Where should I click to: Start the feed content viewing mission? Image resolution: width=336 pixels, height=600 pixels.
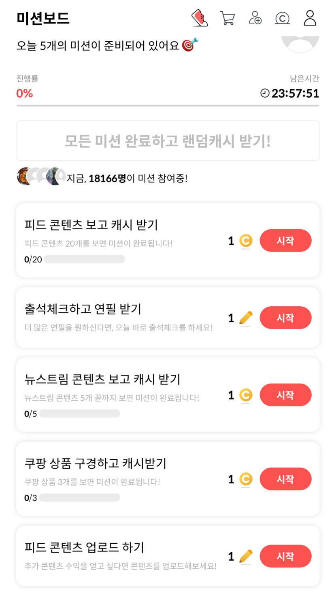(x=285, y=241)
